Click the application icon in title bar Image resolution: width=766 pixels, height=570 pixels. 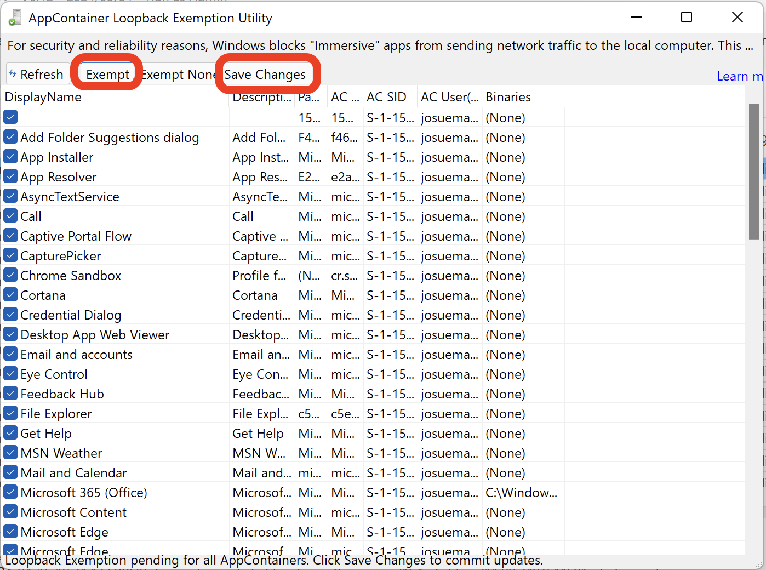[15, 18]
